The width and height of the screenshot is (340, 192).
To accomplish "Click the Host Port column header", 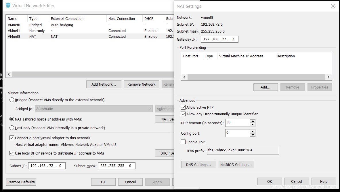I will 192,56.
